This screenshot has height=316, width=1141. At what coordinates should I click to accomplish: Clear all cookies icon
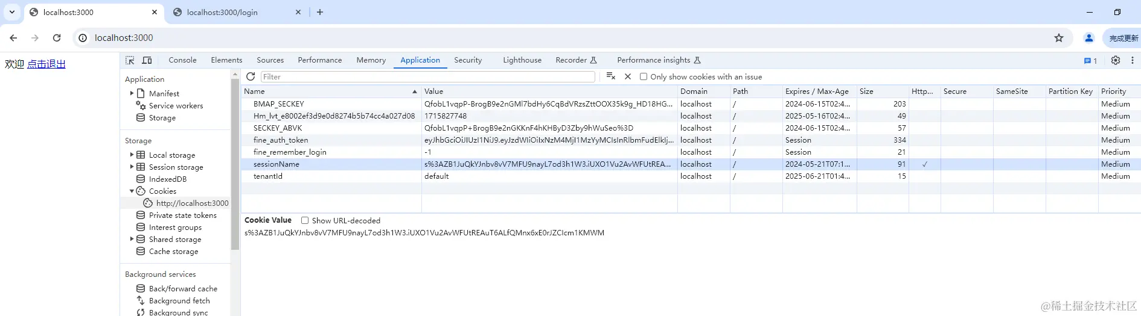611,76
